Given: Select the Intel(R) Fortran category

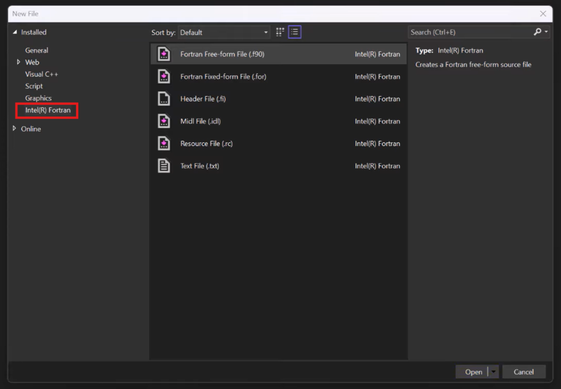Looking at the screenshot, I should pyautogui.click(x=48, y=111).
